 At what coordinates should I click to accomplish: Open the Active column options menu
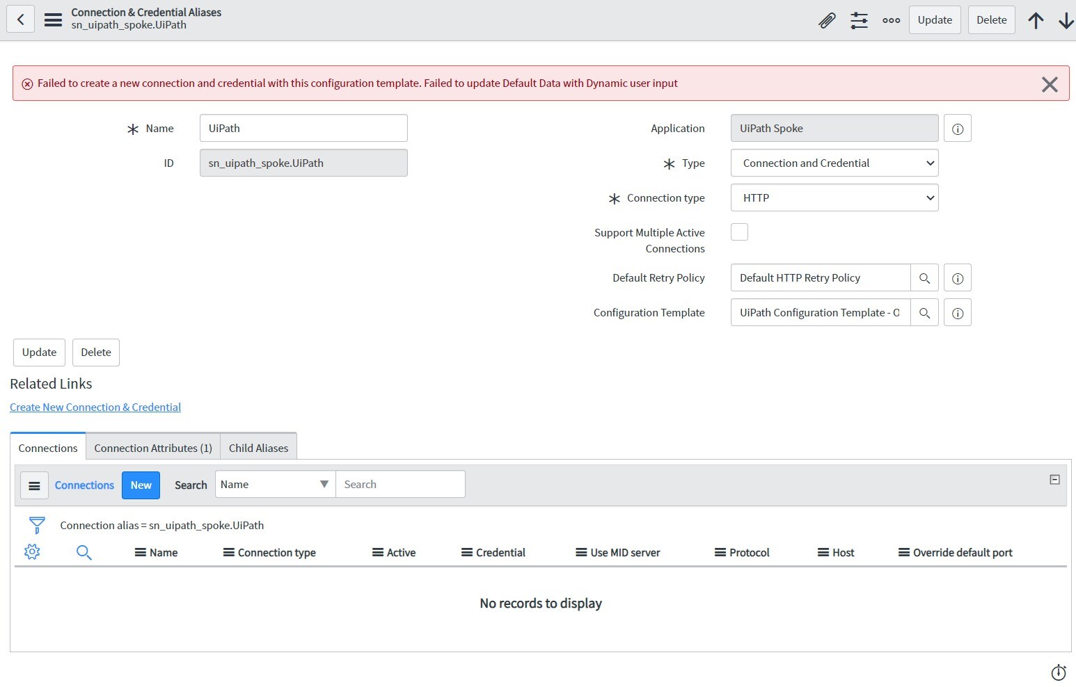point(378,553)
